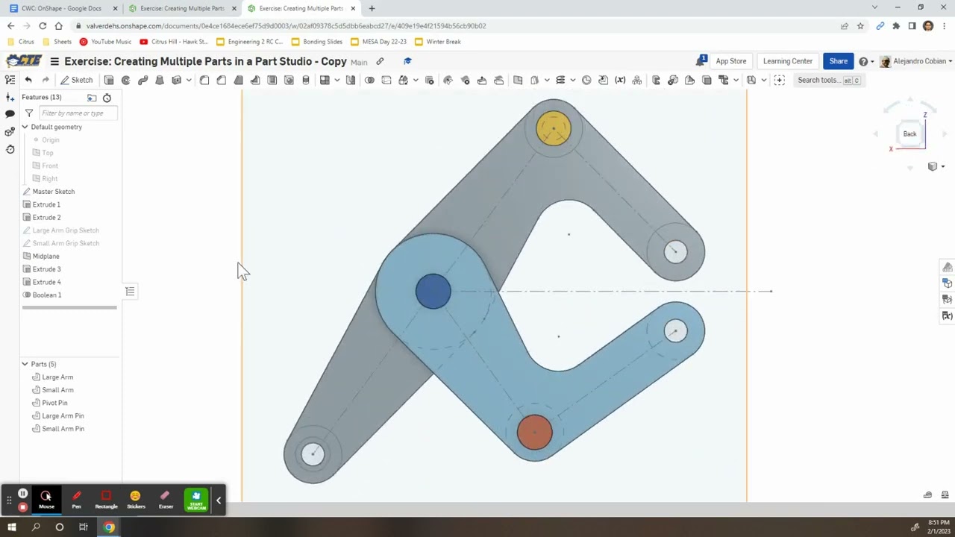Select the Pen annotation tool

(76, 500)
